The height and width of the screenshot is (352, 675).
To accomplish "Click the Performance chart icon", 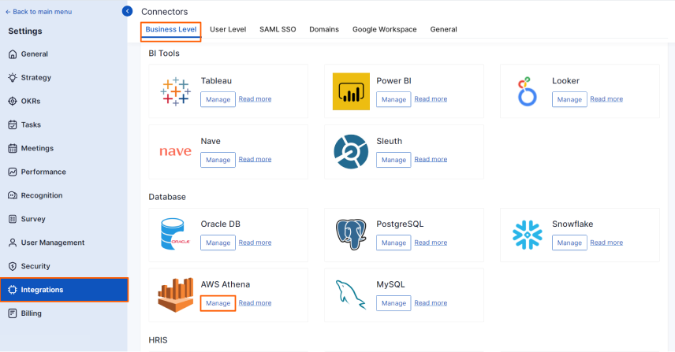I will pyautogui.click(x=13, y=172).
